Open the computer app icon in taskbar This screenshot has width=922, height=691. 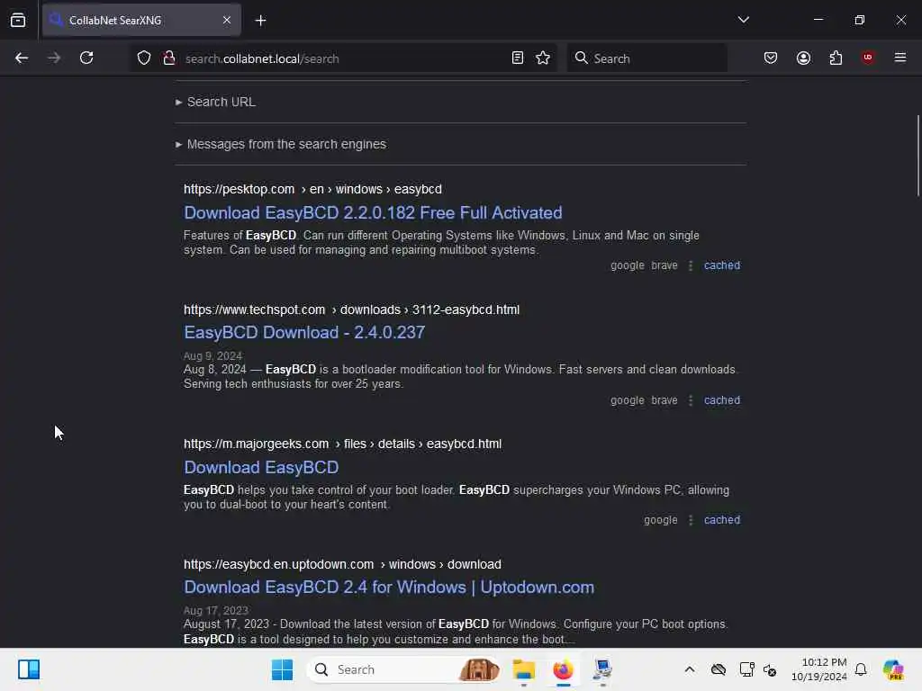[602, 669]
